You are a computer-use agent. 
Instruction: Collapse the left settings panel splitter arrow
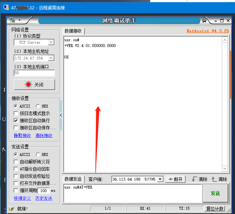(x=61, y=115)
